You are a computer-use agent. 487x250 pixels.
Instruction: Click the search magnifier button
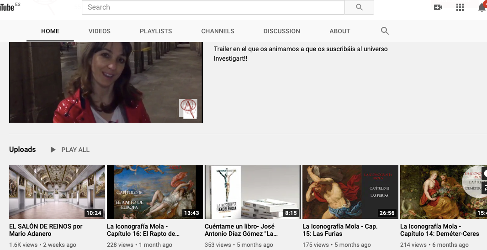[359, 7]
